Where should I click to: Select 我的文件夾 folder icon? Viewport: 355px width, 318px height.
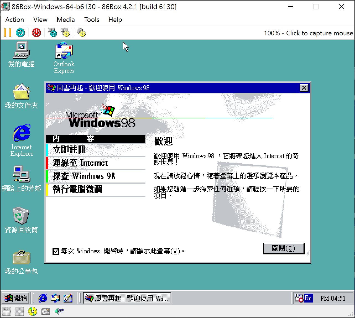tap(22, 96)
